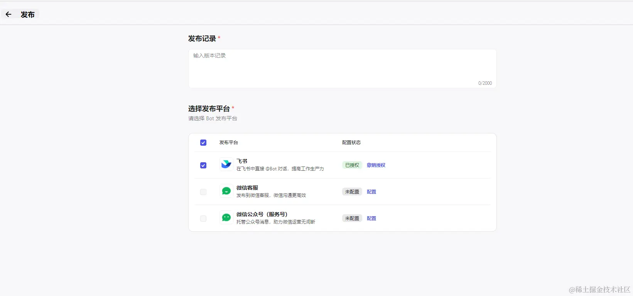Uncheck the 飞书 platform checkbox
This screenshot has width=633, height=296.
[203, 165]
